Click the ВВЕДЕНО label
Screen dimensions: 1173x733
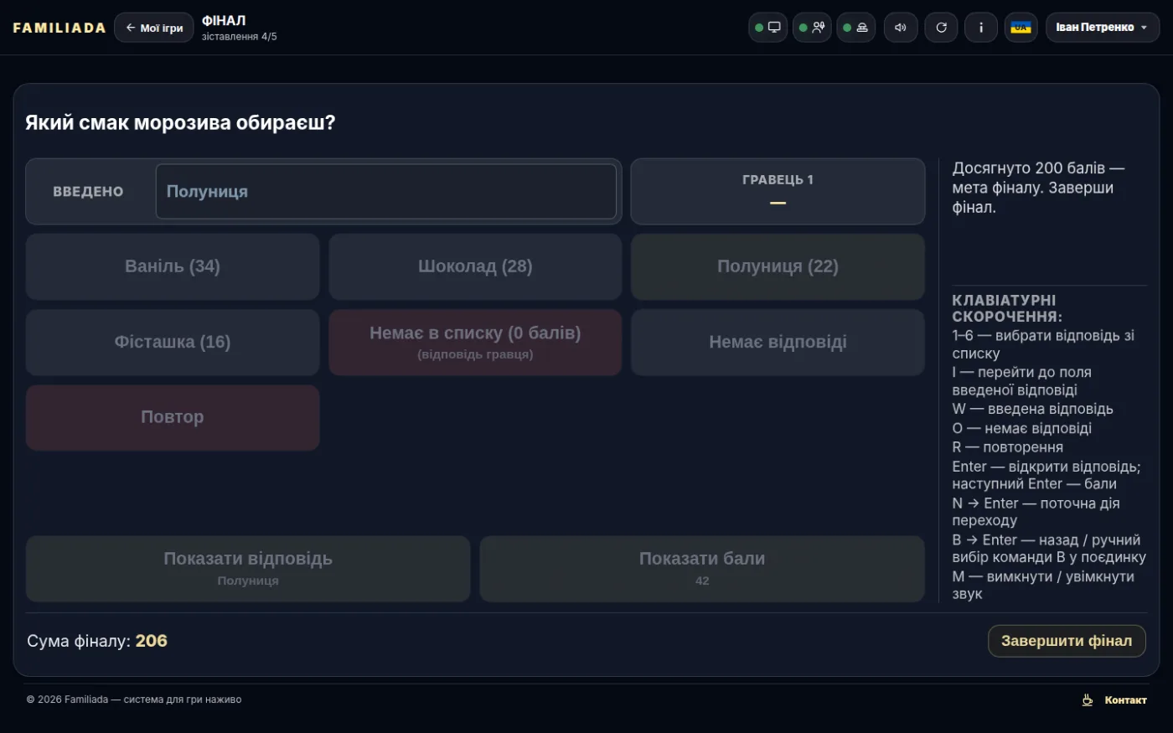pyautogui.click(x=88, y=192)
